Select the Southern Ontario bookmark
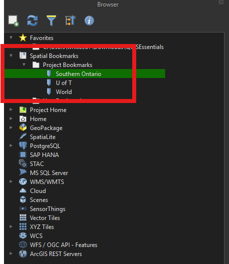This screenshot has width=229, height=264. point(78,74)
